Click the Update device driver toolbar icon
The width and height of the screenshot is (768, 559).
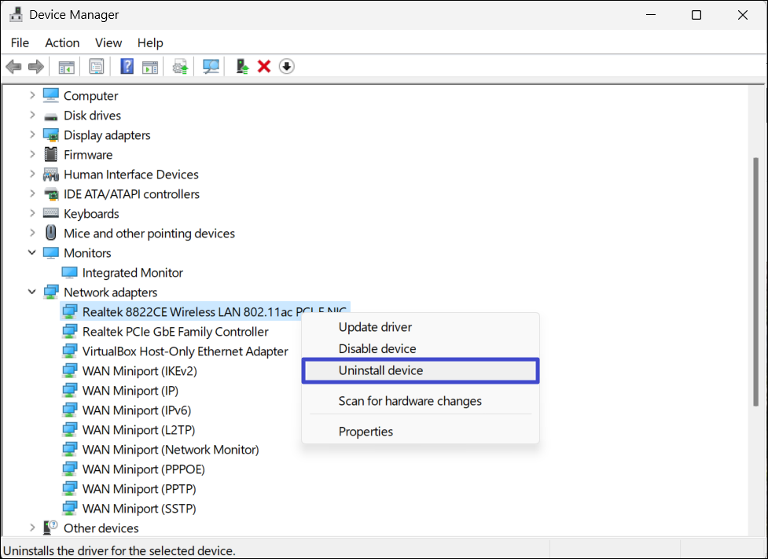click(243, 67)
